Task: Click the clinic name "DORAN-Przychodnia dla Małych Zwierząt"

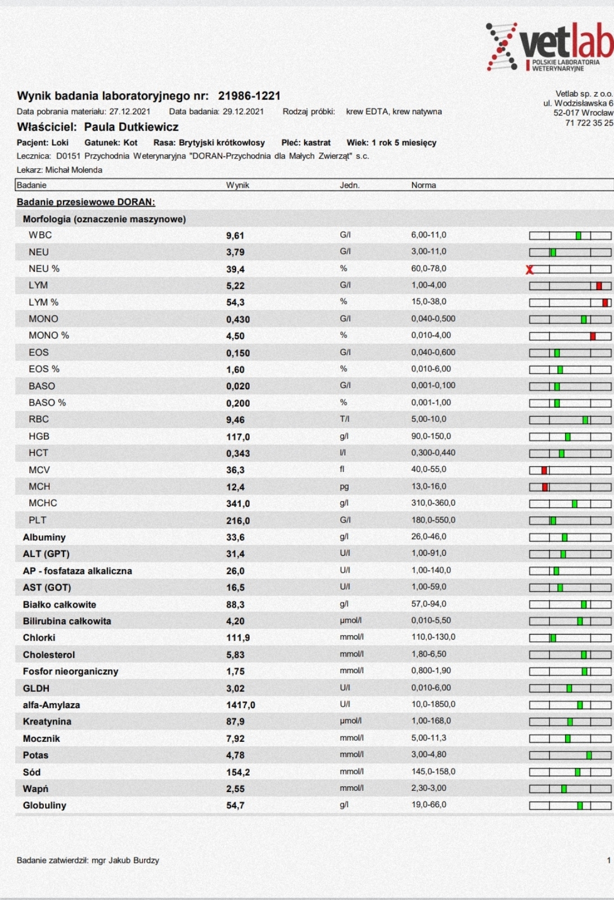Action: click(272, 156)
